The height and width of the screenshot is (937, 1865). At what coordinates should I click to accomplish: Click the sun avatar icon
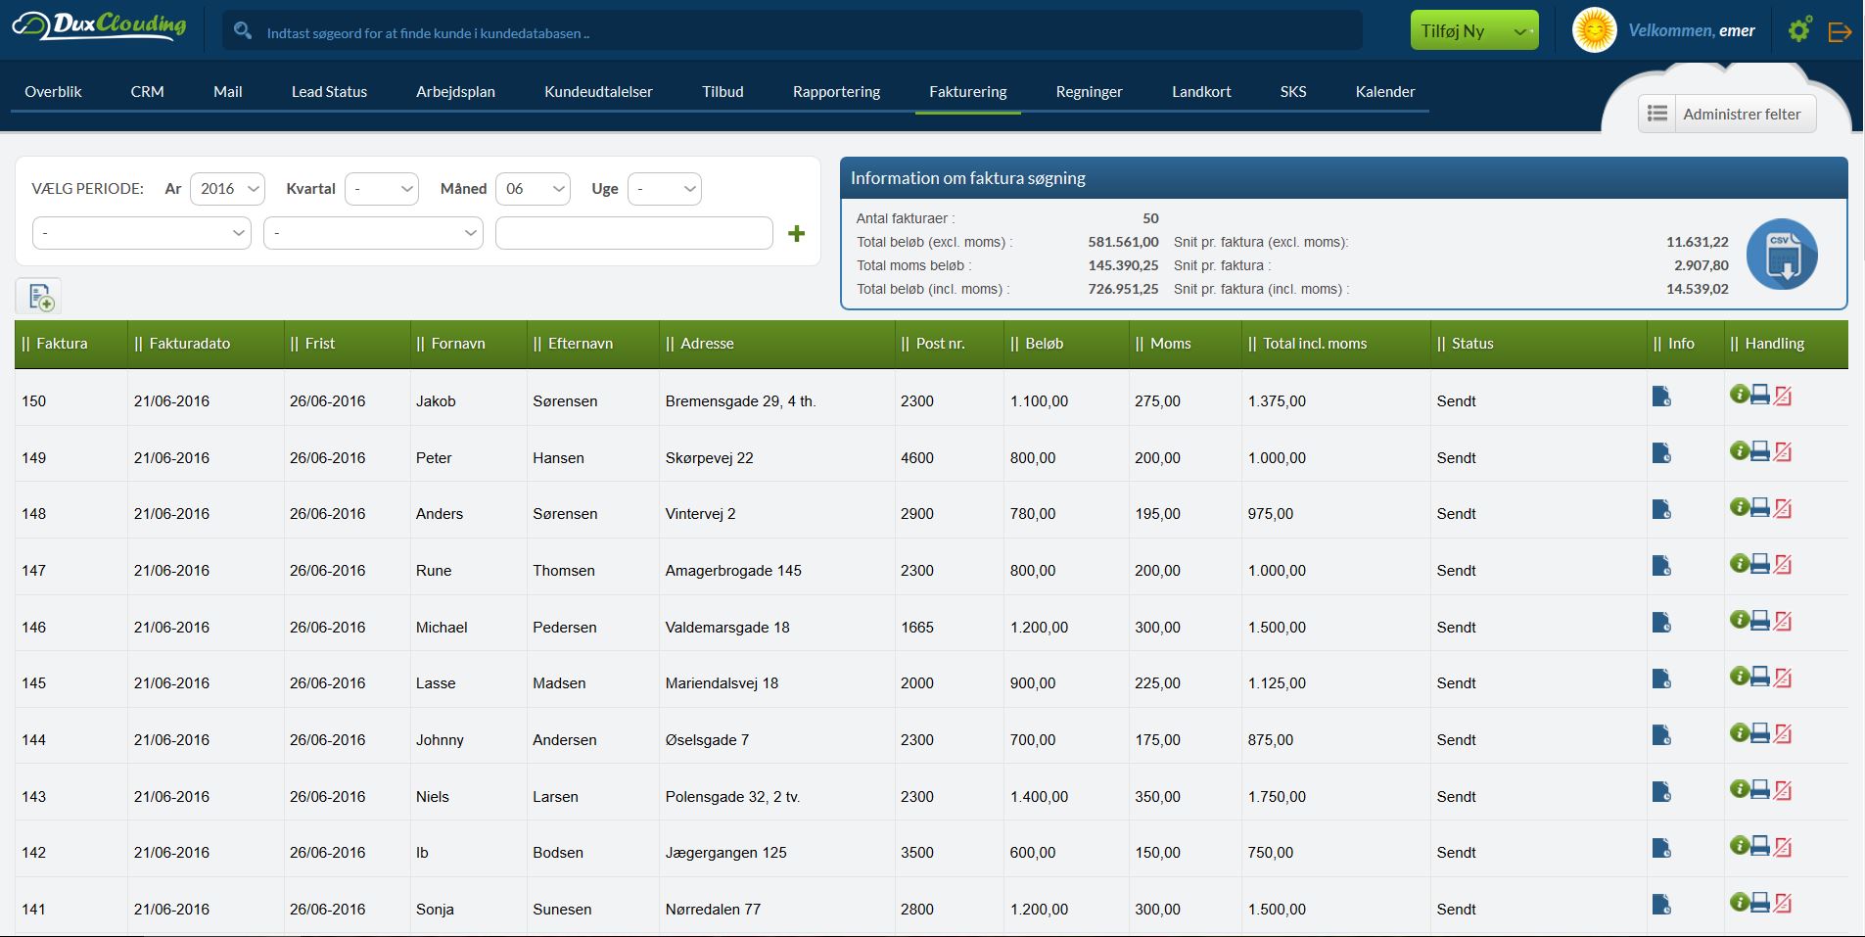1594,30
